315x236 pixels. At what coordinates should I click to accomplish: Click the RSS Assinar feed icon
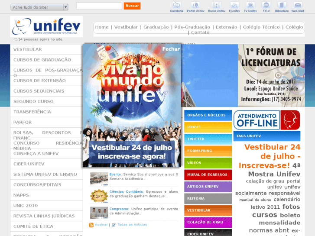[91, 225]
